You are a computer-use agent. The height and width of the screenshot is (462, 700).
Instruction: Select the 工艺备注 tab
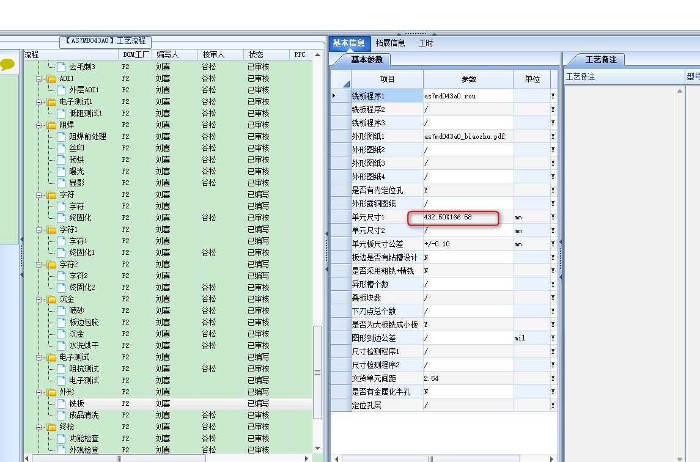tap(600, 59)
